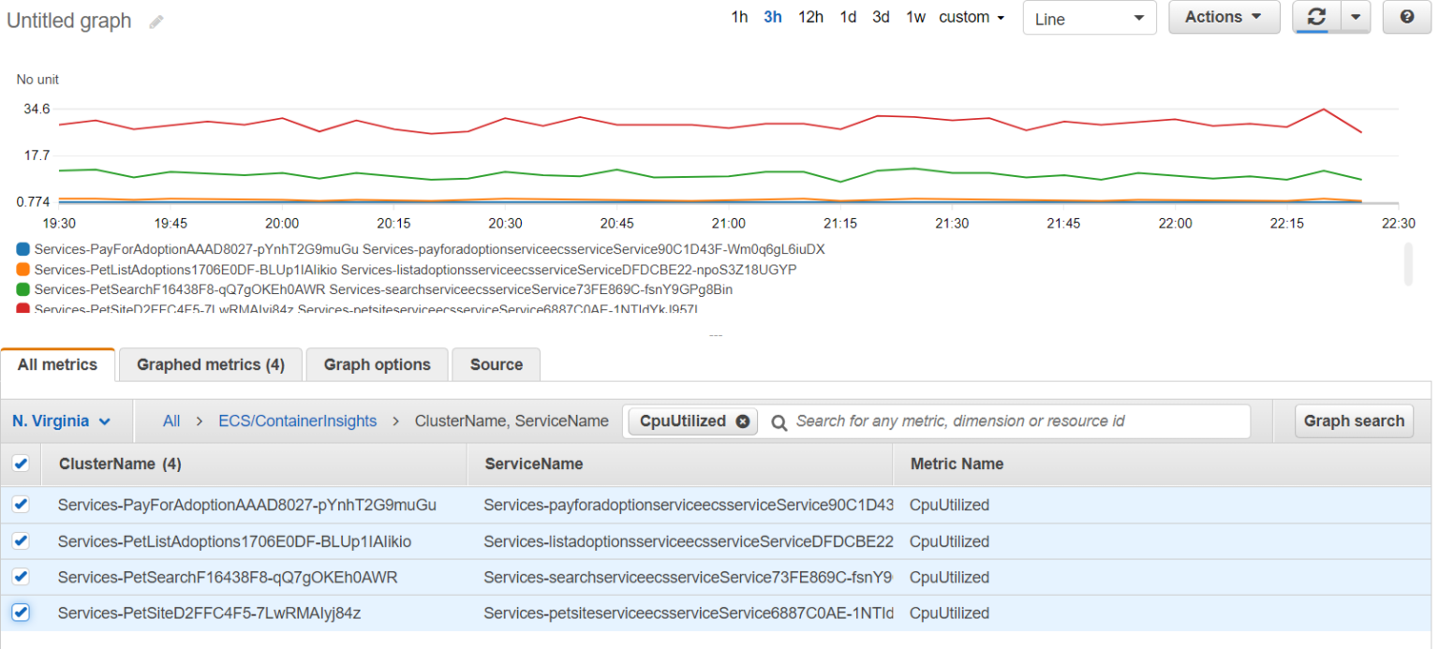Open the Source tab
Screen dimensions: 1439x649
tap(496, 364)
